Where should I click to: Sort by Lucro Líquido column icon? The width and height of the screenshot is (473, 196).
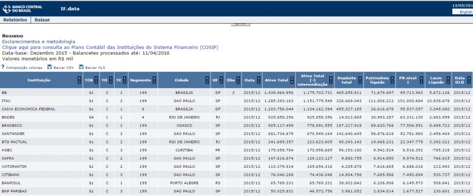[x=449, y=80]
